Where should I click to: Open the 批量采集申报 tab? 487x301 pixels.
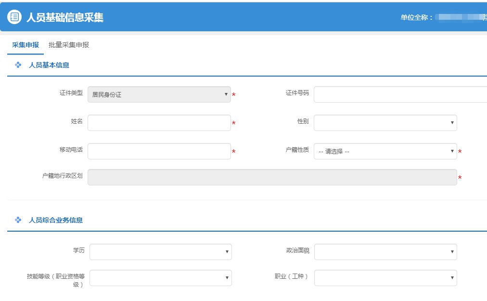click(69, 45)
